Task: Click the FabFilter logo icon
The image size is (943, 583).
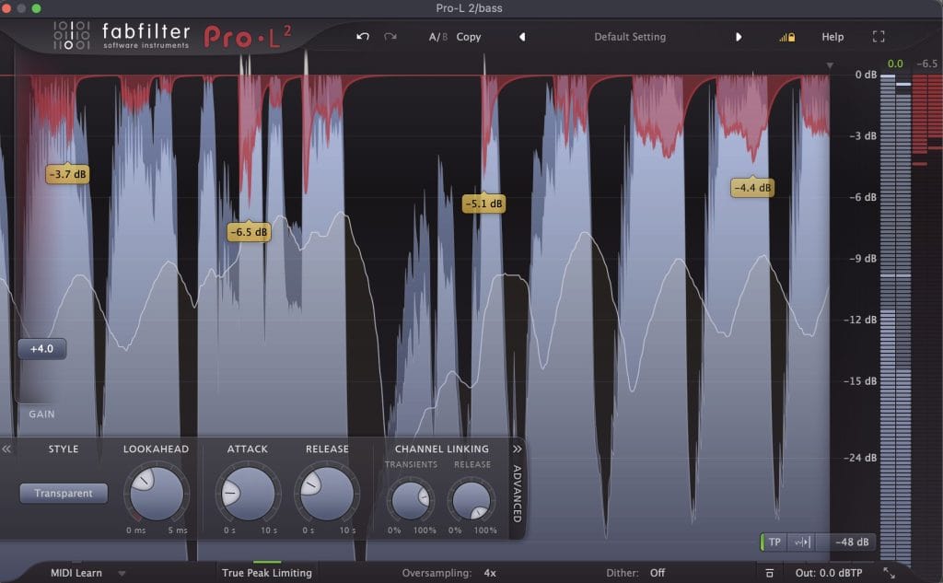Action: point(72,35)
